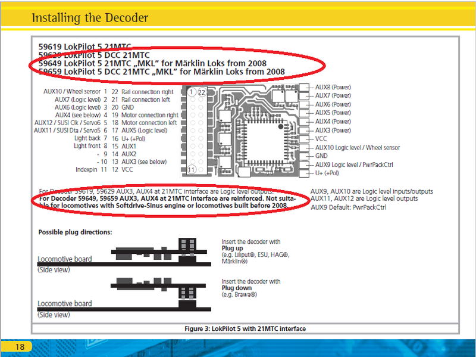Click the 'AUX9 Default: PwrPackCtrl' note

tap(348, 207)
